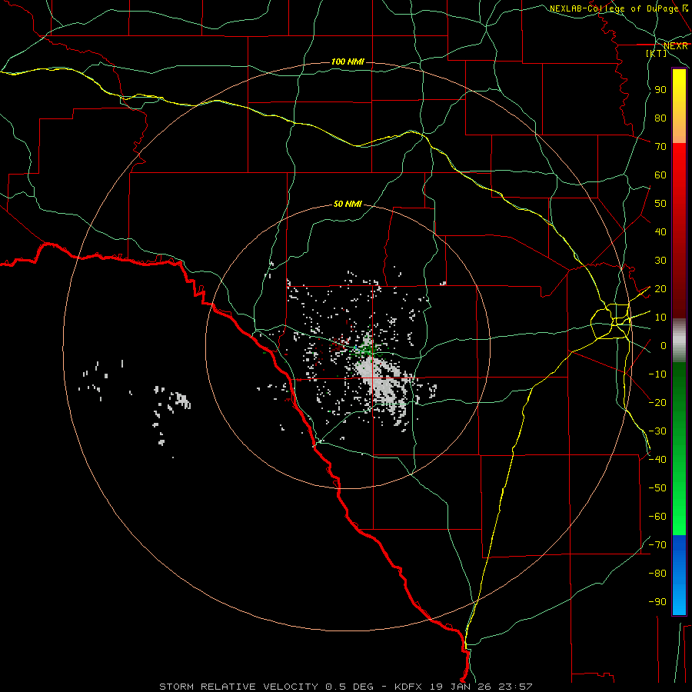Select the NEXR text in the corner
Screen dimensions: 692x692
(x=676, y=45)
